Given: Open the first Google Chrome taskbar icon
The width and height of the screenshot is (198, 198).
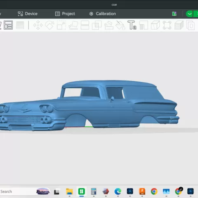Looking at the screenshot, I should point(154,191).
